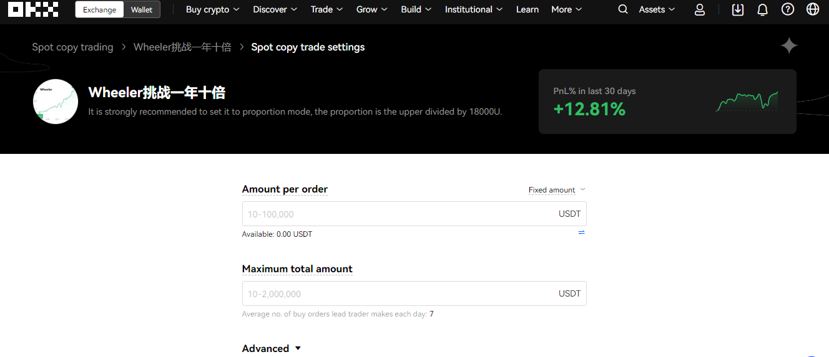Click the OKX logo
This screenshot has width=829, height=357.
[x=33, y=9]
